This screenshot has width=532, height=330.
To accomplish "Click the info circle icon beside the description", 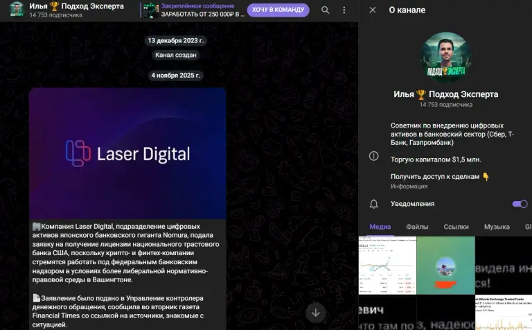I will [373, 156].
